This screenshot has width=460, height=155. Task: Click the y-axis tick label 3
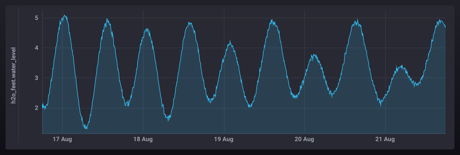[x=37, y=78]
